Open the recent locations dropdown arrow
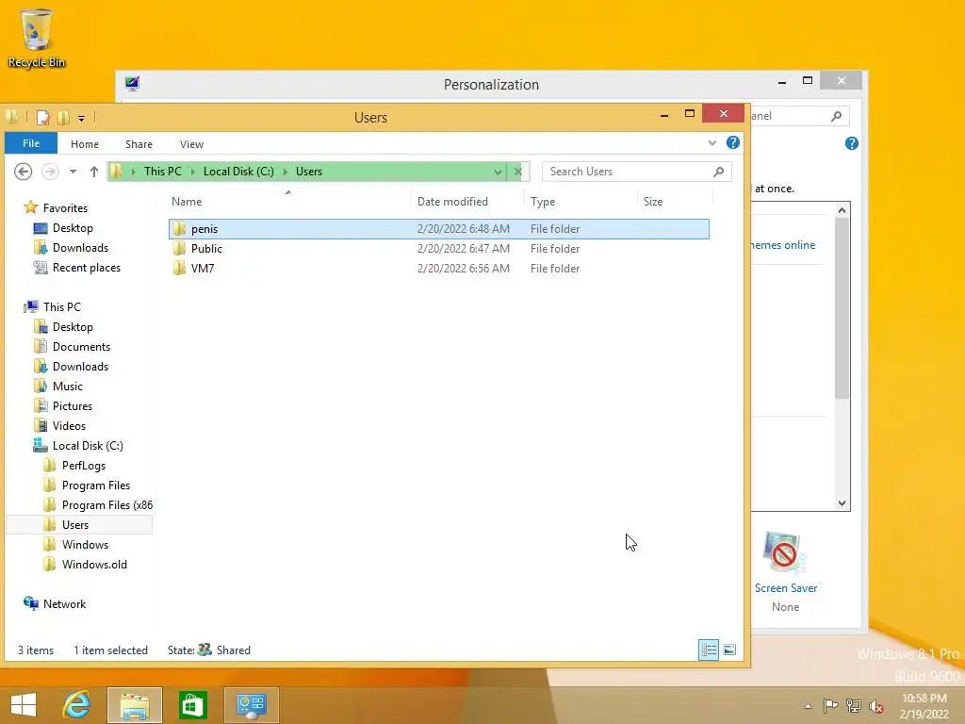 point(74,172)
